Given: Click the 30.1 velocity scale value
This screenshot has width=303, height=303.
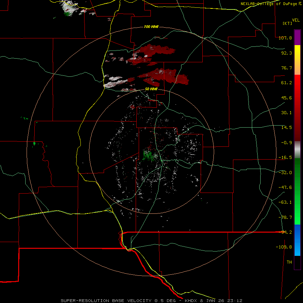Looking at the screenshot, I should [287, 113].
